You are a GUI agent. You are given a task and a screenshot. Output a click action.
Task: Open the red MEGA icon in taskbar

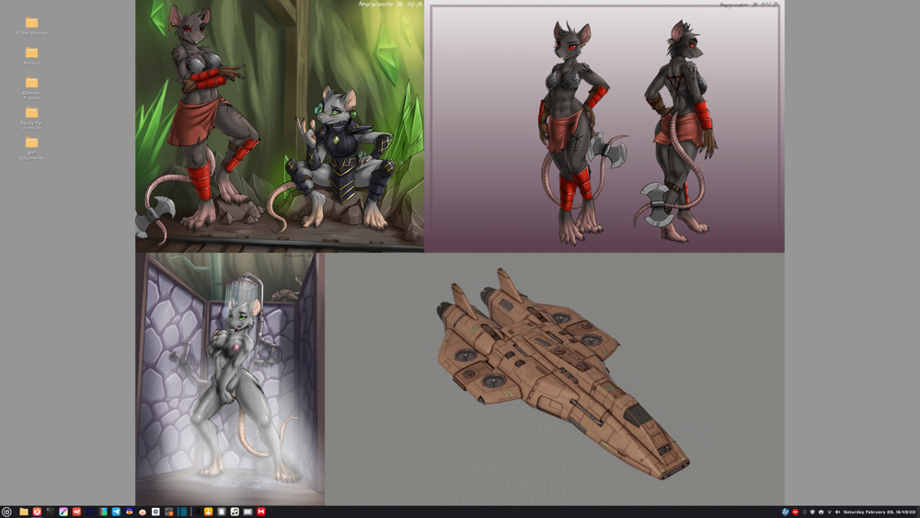point(261,512)
